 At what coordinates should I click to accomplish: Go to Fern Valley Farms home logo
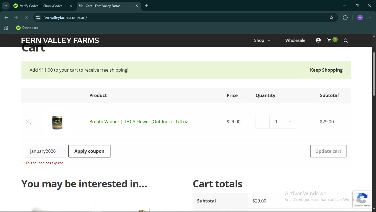tap(60, 40)
